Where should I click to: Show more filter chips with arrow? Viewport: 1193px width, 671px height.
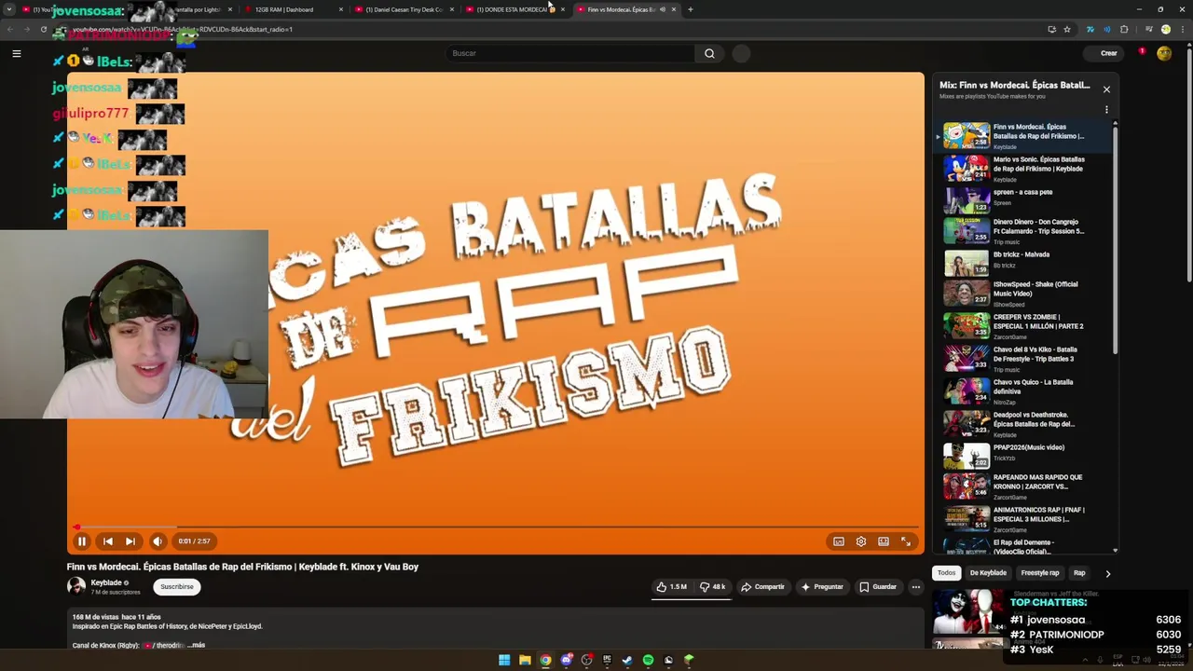[x=1107, y=573]
